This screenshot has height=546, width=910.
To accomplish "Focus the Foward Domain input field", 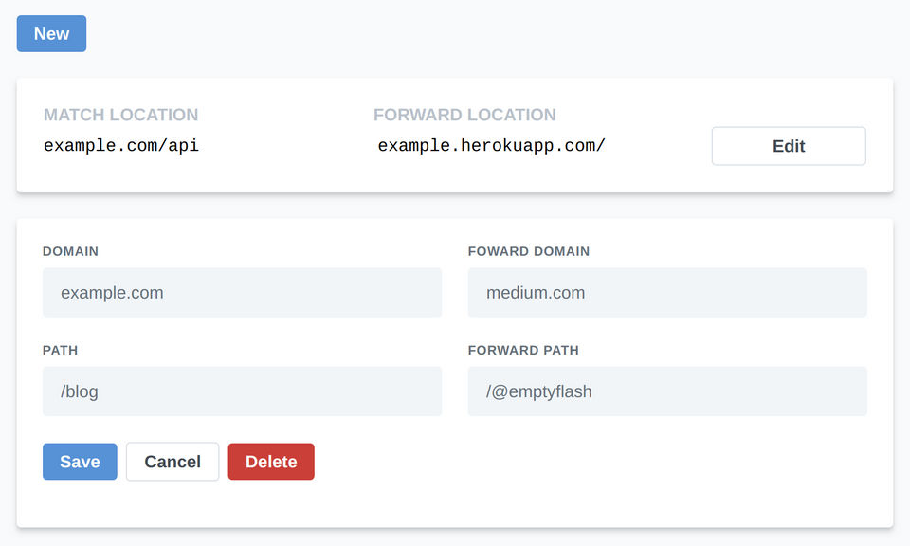I will tap(667, 293).
